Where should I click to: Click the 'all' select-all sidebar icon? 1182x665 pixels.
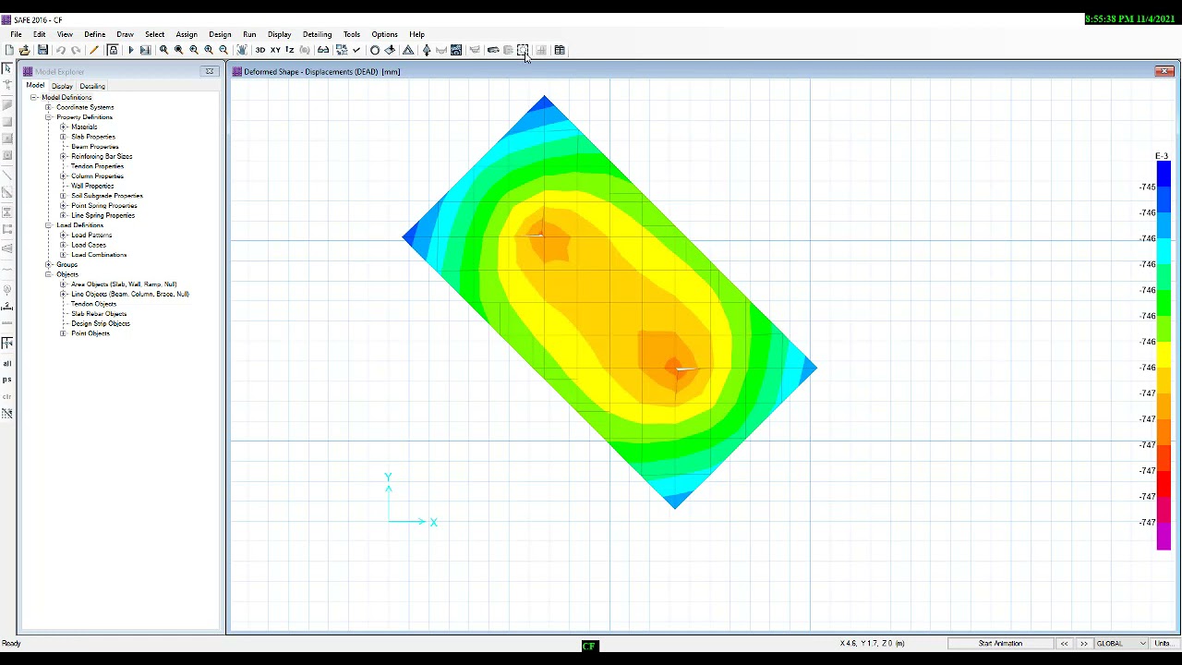[x=6, y=363]
